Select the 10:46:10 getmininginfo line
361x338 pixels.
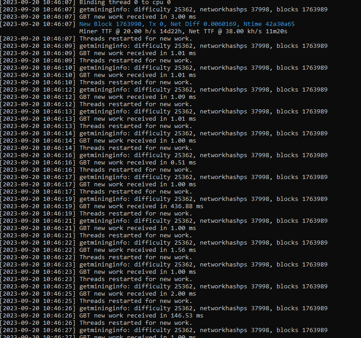[164, 68]
